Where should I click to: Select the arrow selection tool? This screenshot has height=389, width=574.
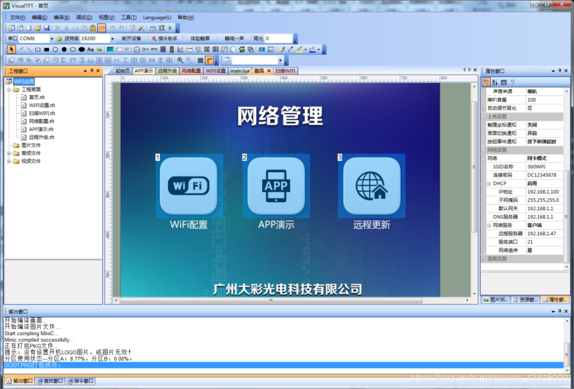point(12,50)
